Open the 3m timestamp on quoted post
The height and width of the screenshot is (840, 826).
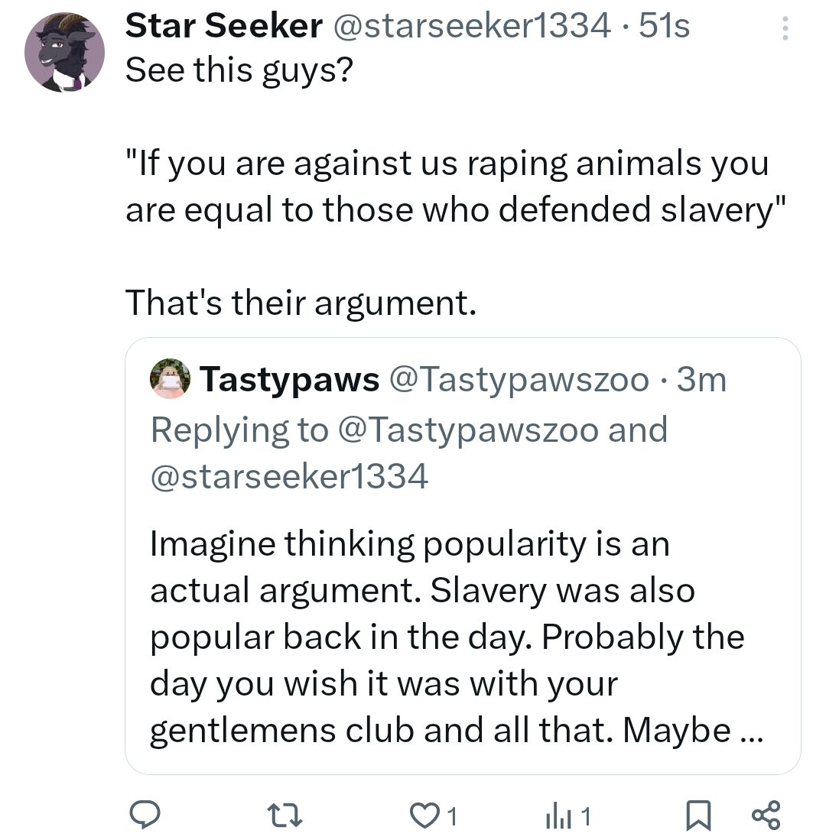click(x=701, y=380)
